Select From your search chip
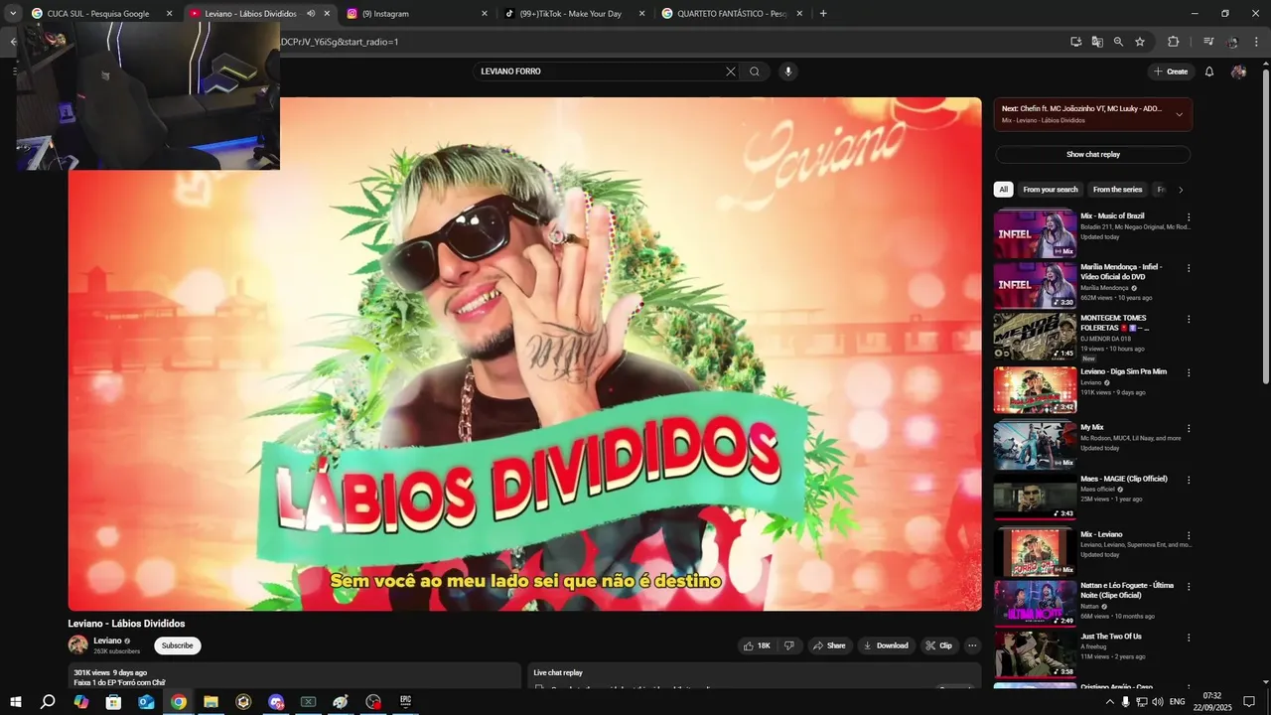 (1051, 190)
